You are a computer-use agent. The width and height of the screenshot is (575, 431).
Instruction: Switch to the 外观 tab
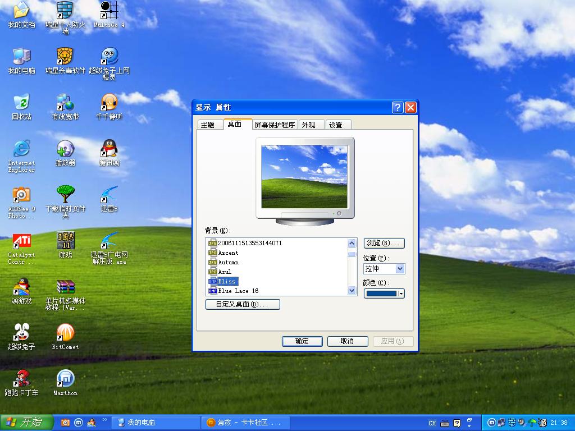[x=308, y=125]
